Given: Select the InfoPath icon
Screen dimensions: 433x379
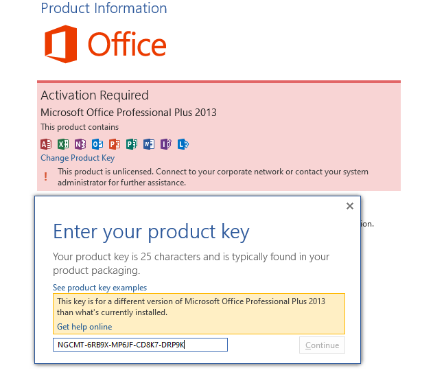Looking at the screenshot, I should coord(166,144).
